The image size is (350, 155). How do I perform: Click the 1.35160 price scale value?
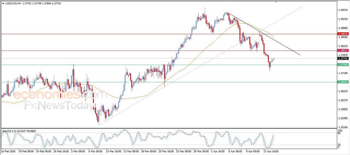coord(343,127)
